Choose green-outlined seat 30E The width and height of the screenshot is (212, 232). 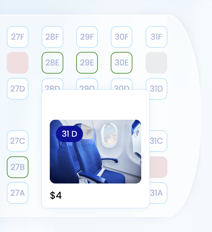[122, 63]
